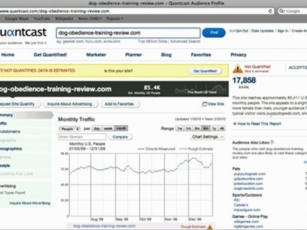307x230 pixels.
Task: Set chart range to 6m
Action: tap(206, 128)
